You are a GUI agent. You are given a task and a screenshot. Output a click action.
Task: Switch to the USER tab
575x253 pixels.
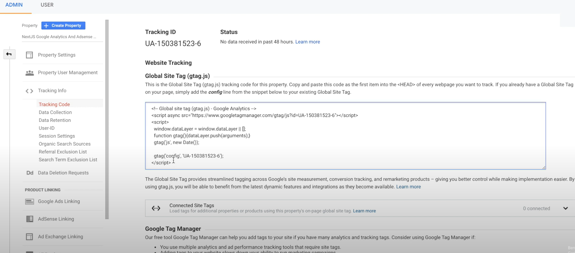coord(47,5)
